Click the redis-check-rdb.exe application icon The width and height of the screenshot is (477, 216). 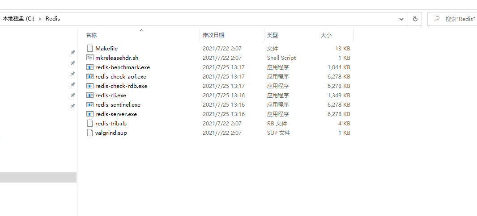tap(89, 86)
